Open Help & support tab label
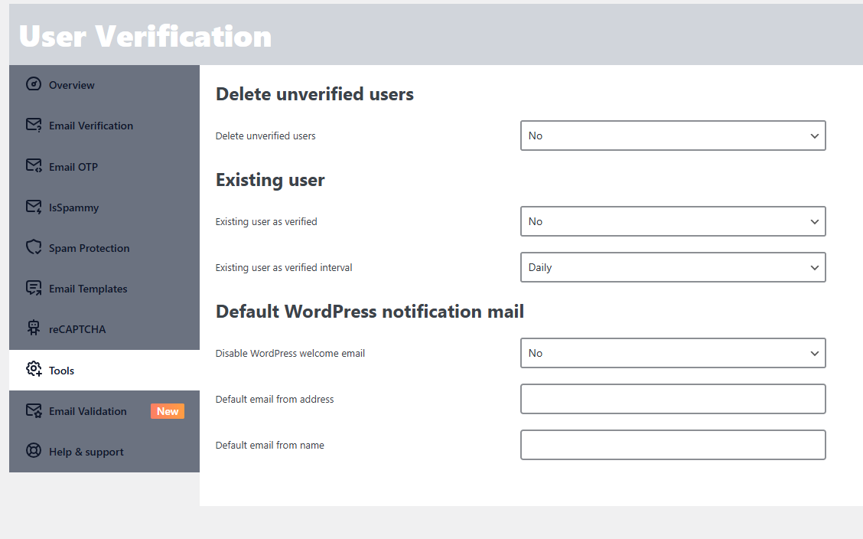 86,452
